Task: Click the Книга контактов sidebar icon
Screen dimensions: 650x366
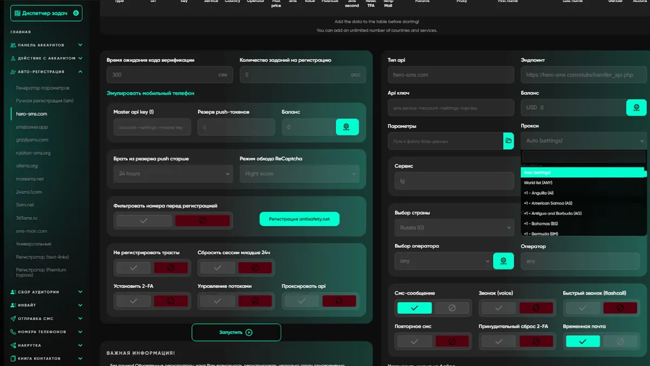Action: 13,358
